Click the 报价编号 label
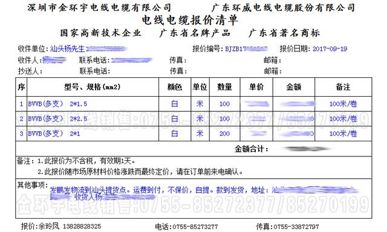 click(x=207, y=49)
